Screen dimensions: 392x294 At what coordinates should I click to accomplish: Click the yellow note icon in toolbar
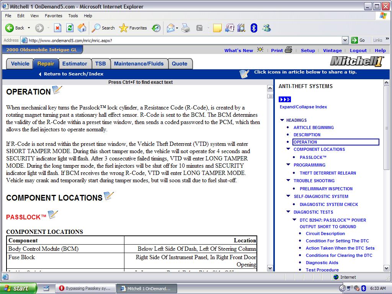(217, 28)
